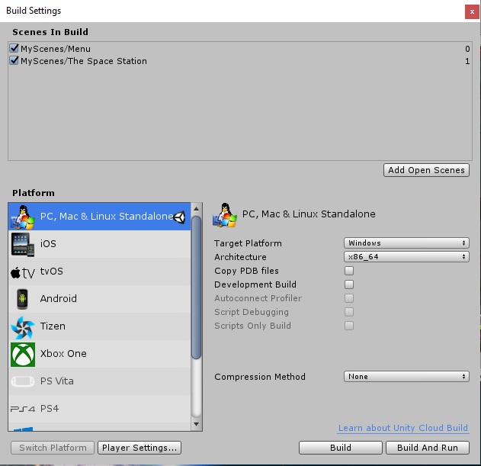The height and width of the screenshot is (466, 481).
Task: Enable the Development Build checkbox
Action: pos(349,284)
